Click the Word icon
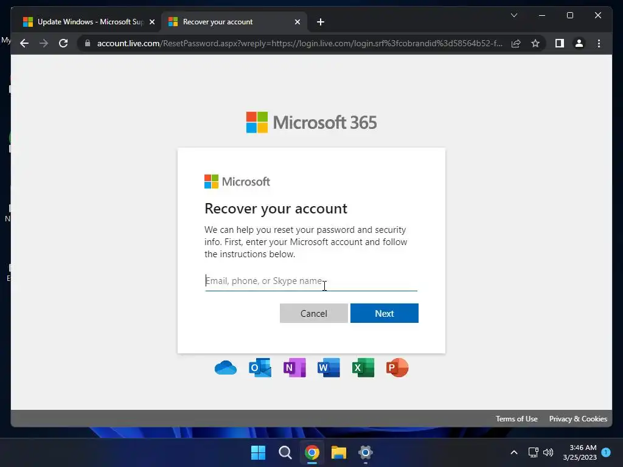Image resolution: width=623 pixels, height=467 pixels. coord(329,368)
